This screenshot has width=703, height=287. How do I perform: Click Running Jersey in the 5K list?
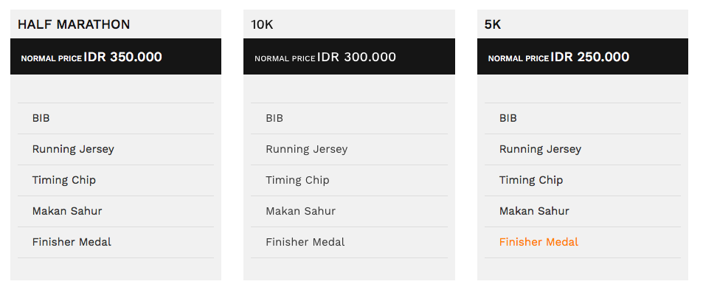[540, 149]
